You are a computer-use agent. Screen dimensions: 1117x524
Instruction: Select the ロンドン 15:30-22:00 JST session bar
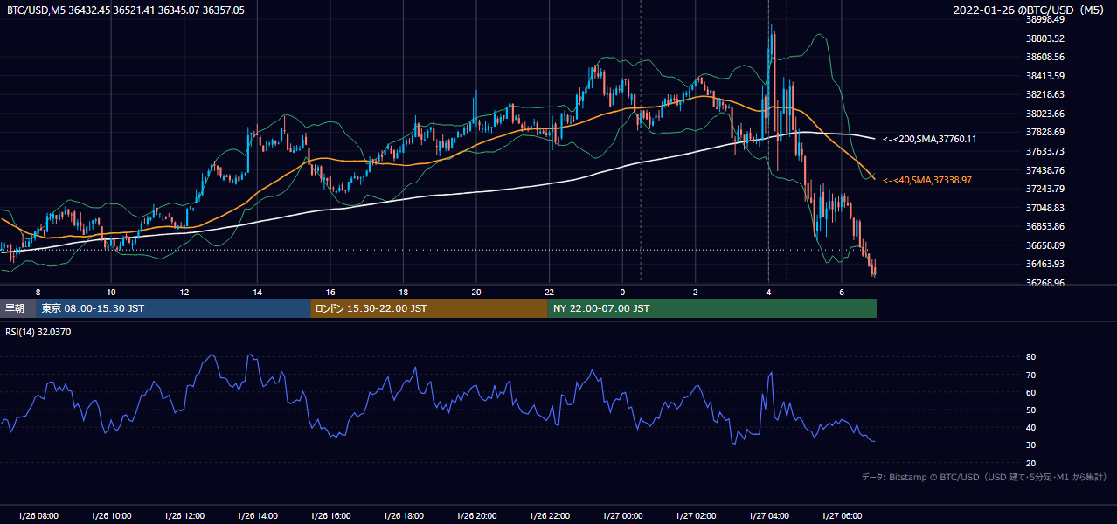coord(429,308)
